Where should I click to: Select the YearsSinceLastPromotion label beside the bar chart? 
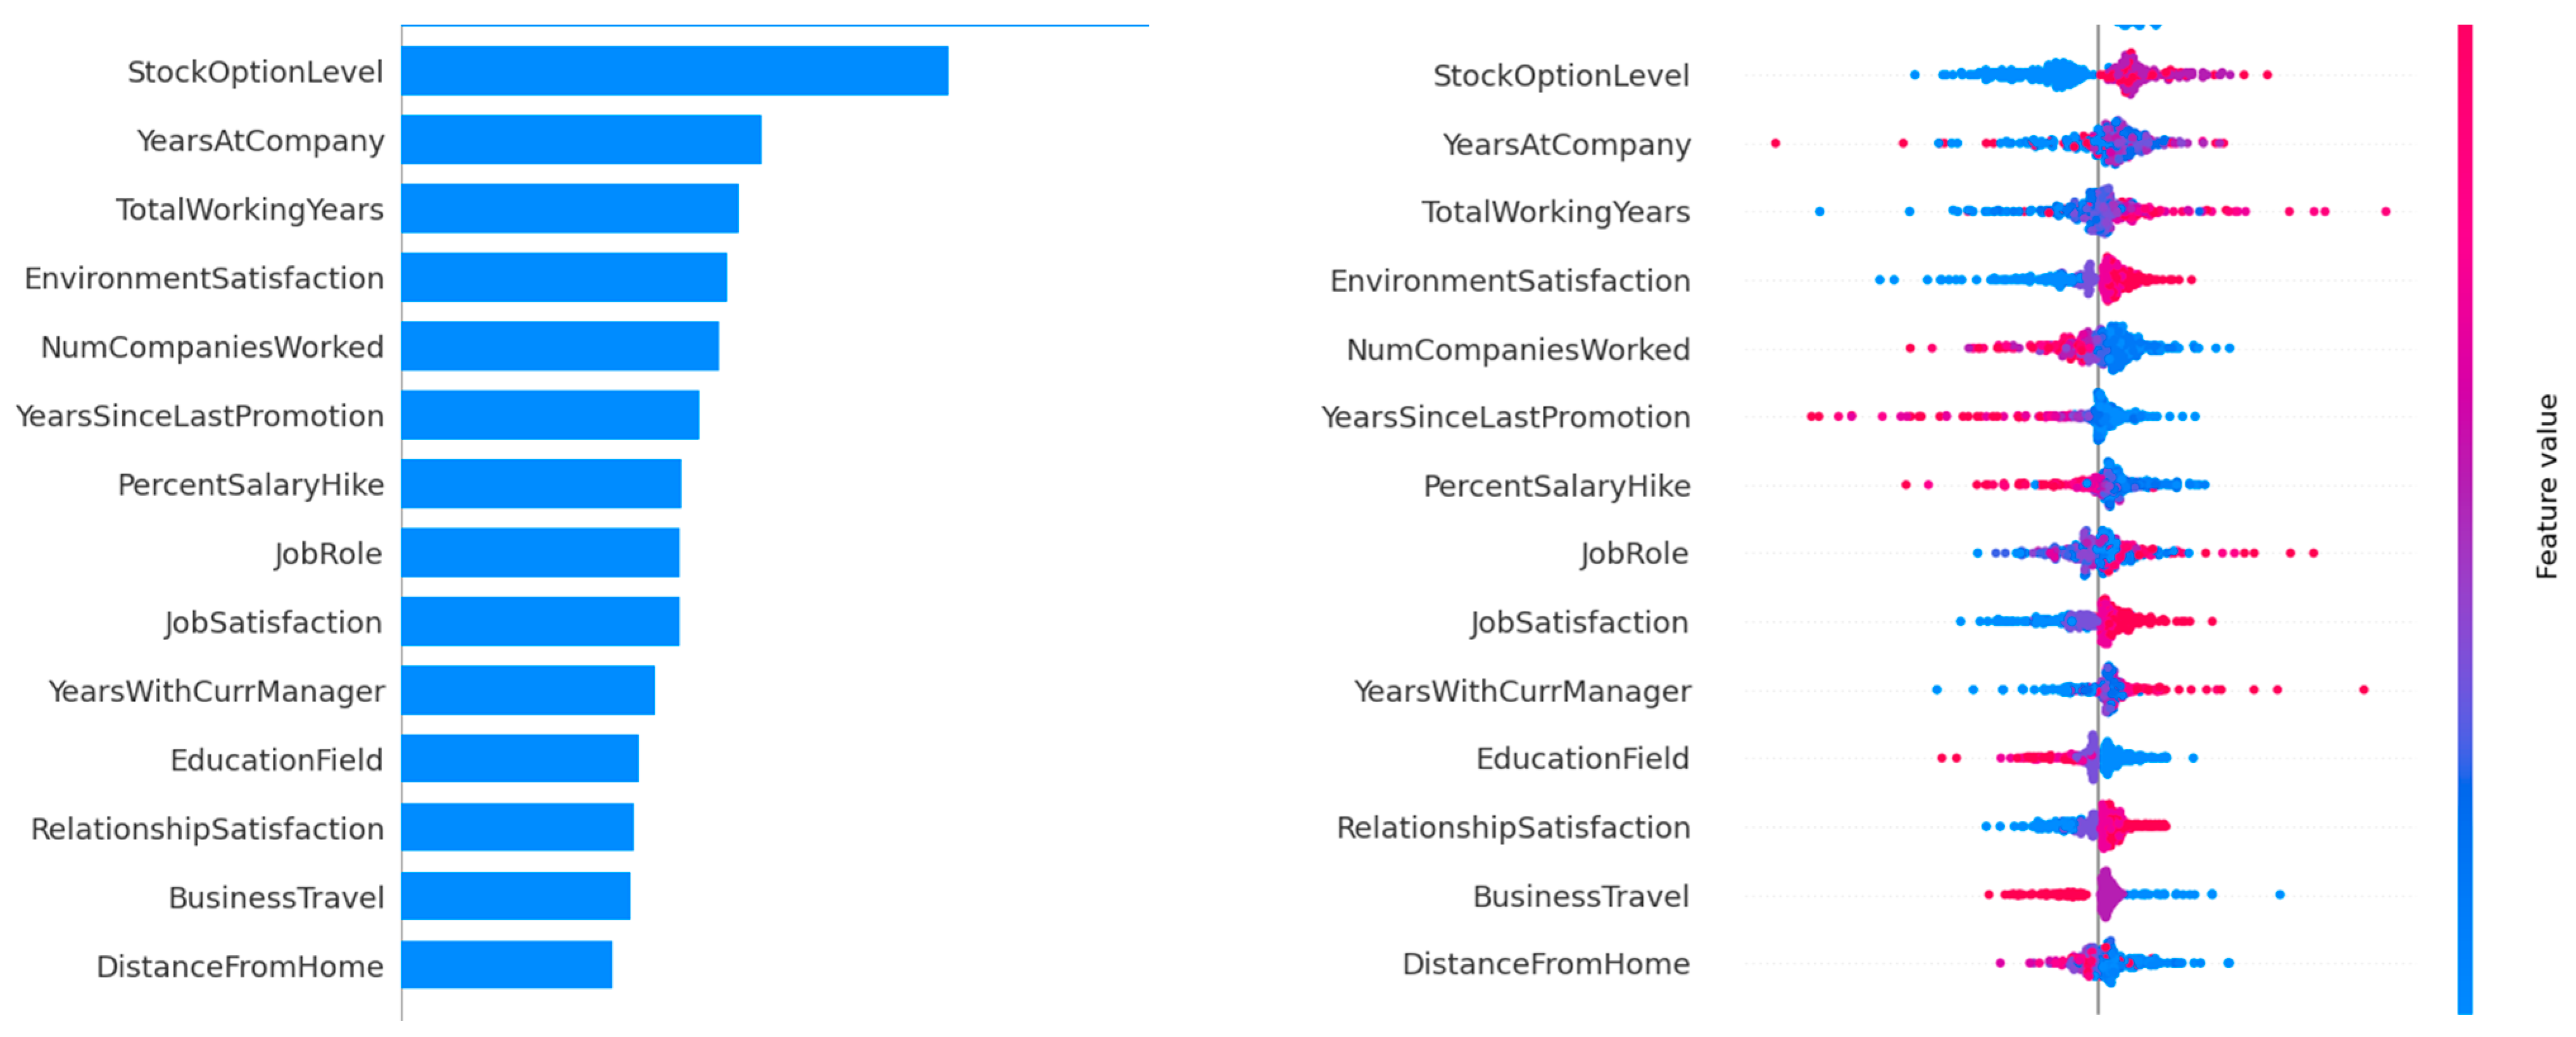click(199, 416)
